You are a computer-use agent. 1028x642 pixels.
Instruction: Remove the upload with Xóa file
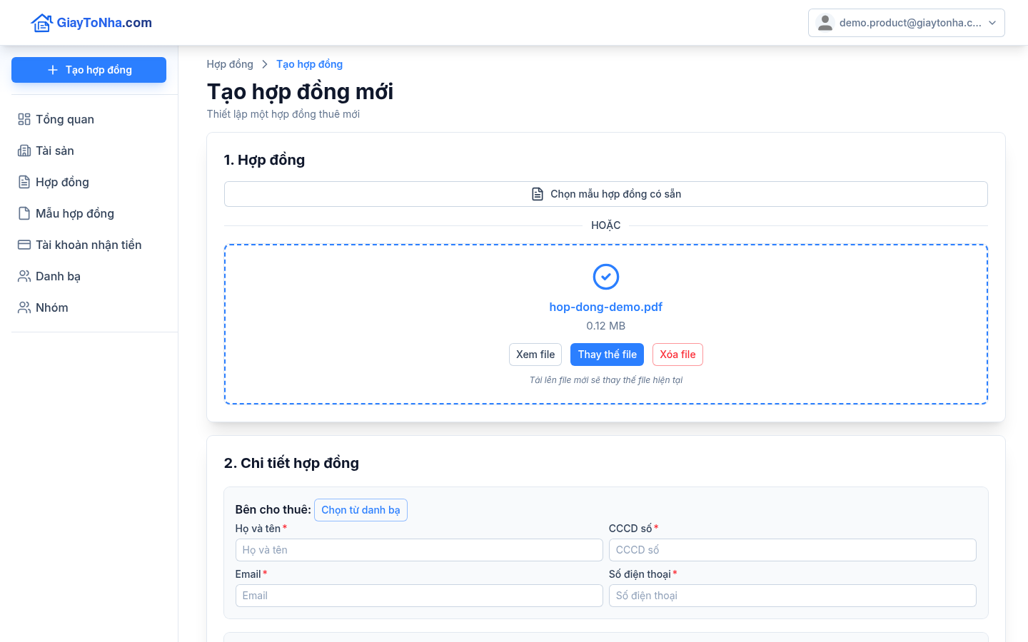(x=677, y=355)
